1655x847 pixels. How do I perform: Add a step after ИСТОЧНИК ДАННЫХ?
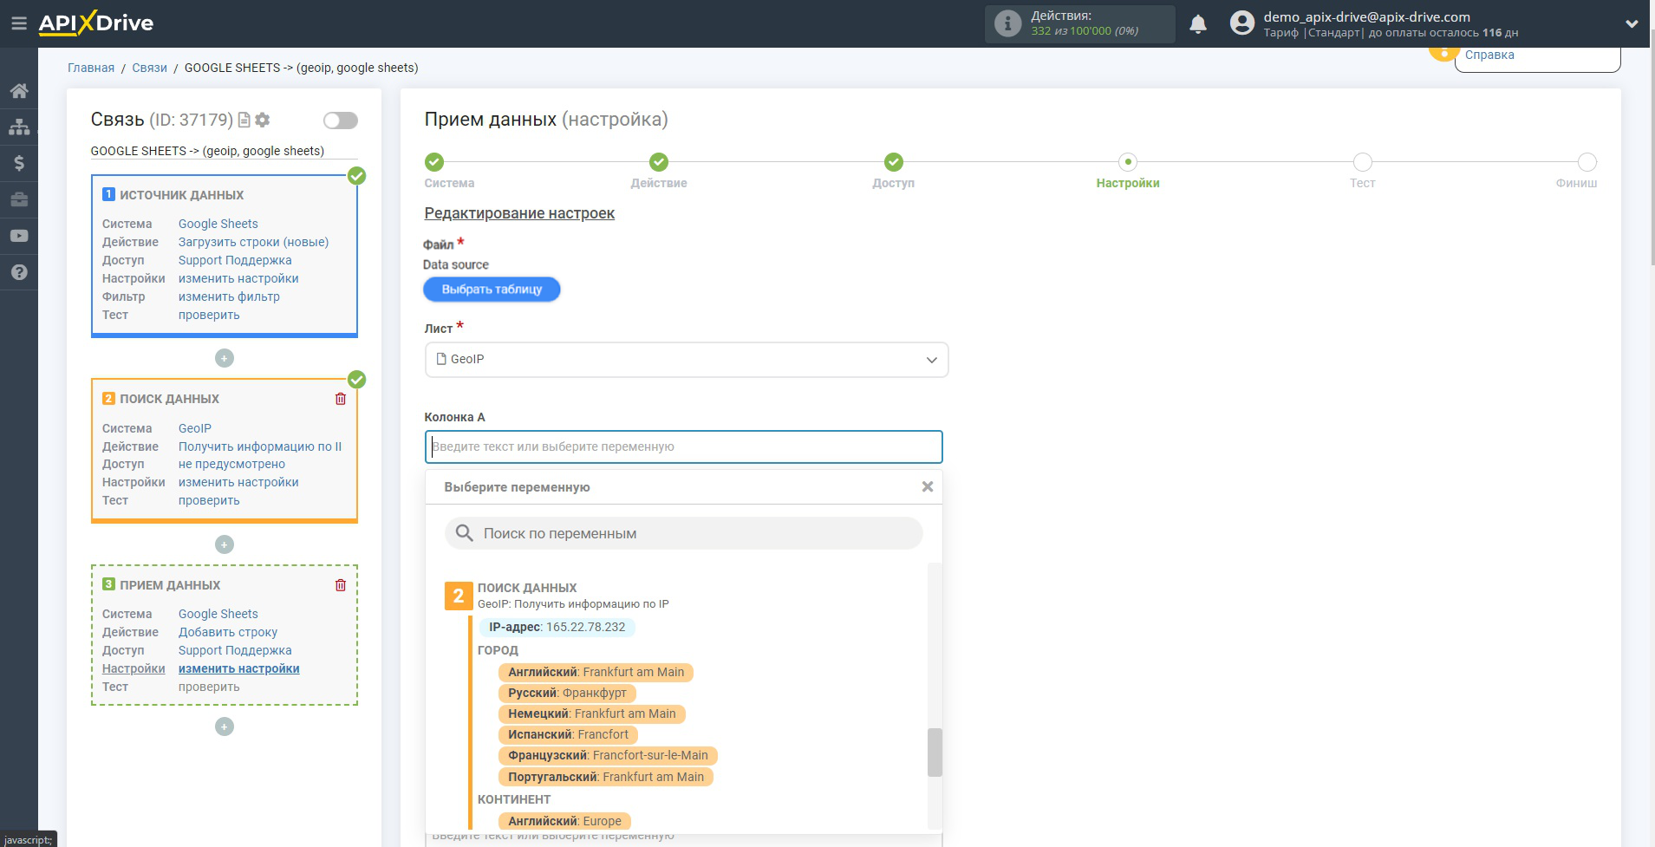(225, 358)
